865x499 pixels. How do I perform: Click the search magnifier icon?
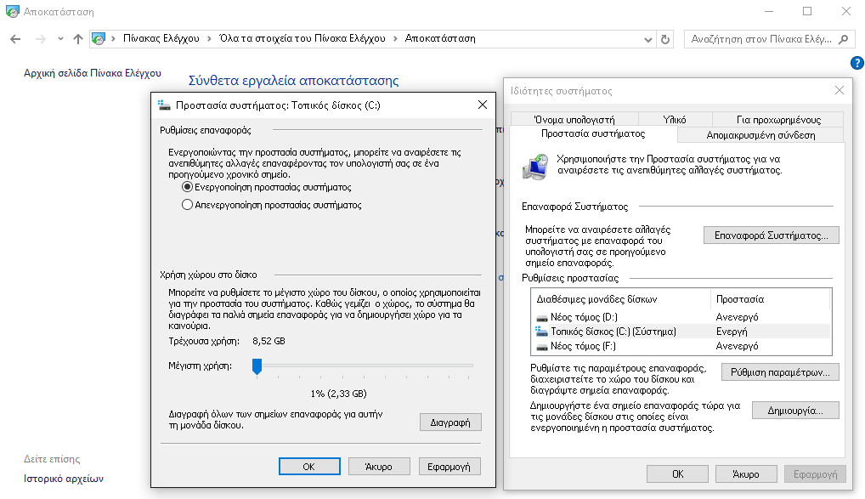843,39
